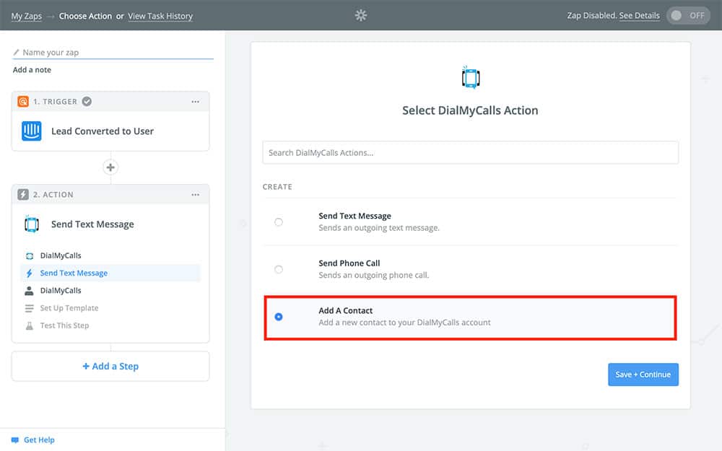Select the Send Text Message radio button

pos(279,222)
